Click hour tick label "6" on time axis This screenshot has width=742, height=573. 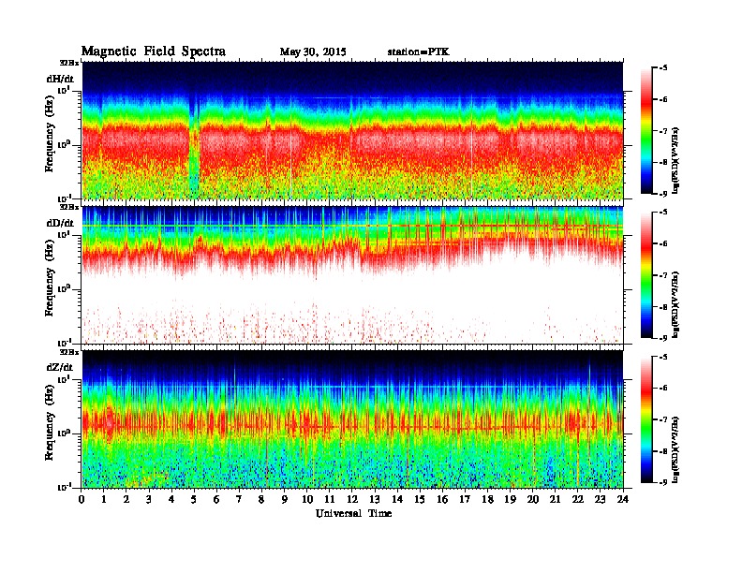tap(216, 500)
